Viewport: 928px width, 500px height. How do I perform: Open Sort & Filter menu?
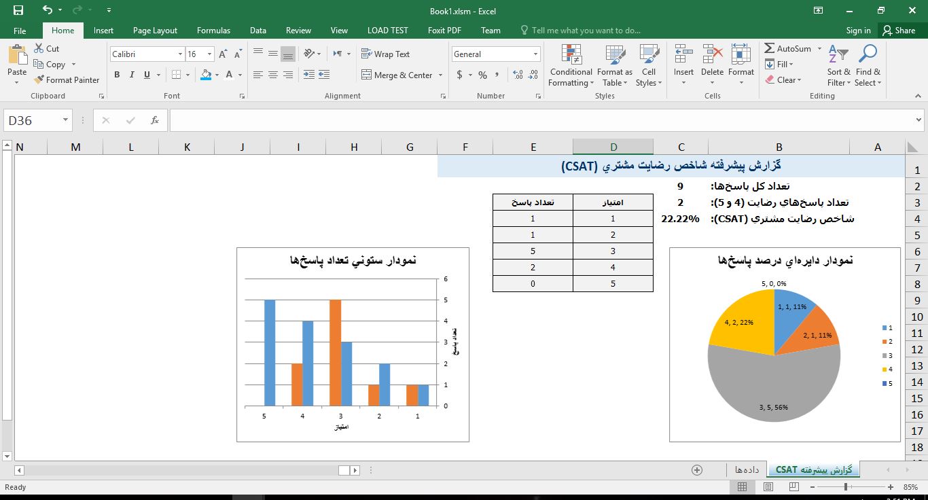pyautogui.click(x=839, y=66)
